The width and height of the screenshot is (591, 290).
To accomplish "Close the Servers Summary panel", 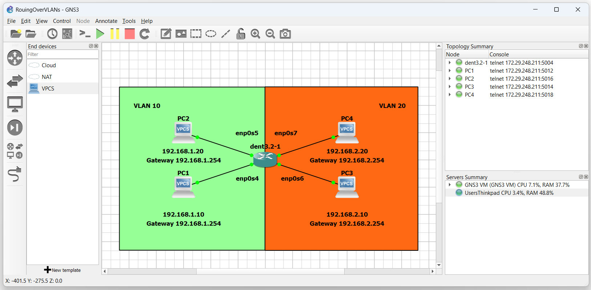I will [x=586, y=177].
